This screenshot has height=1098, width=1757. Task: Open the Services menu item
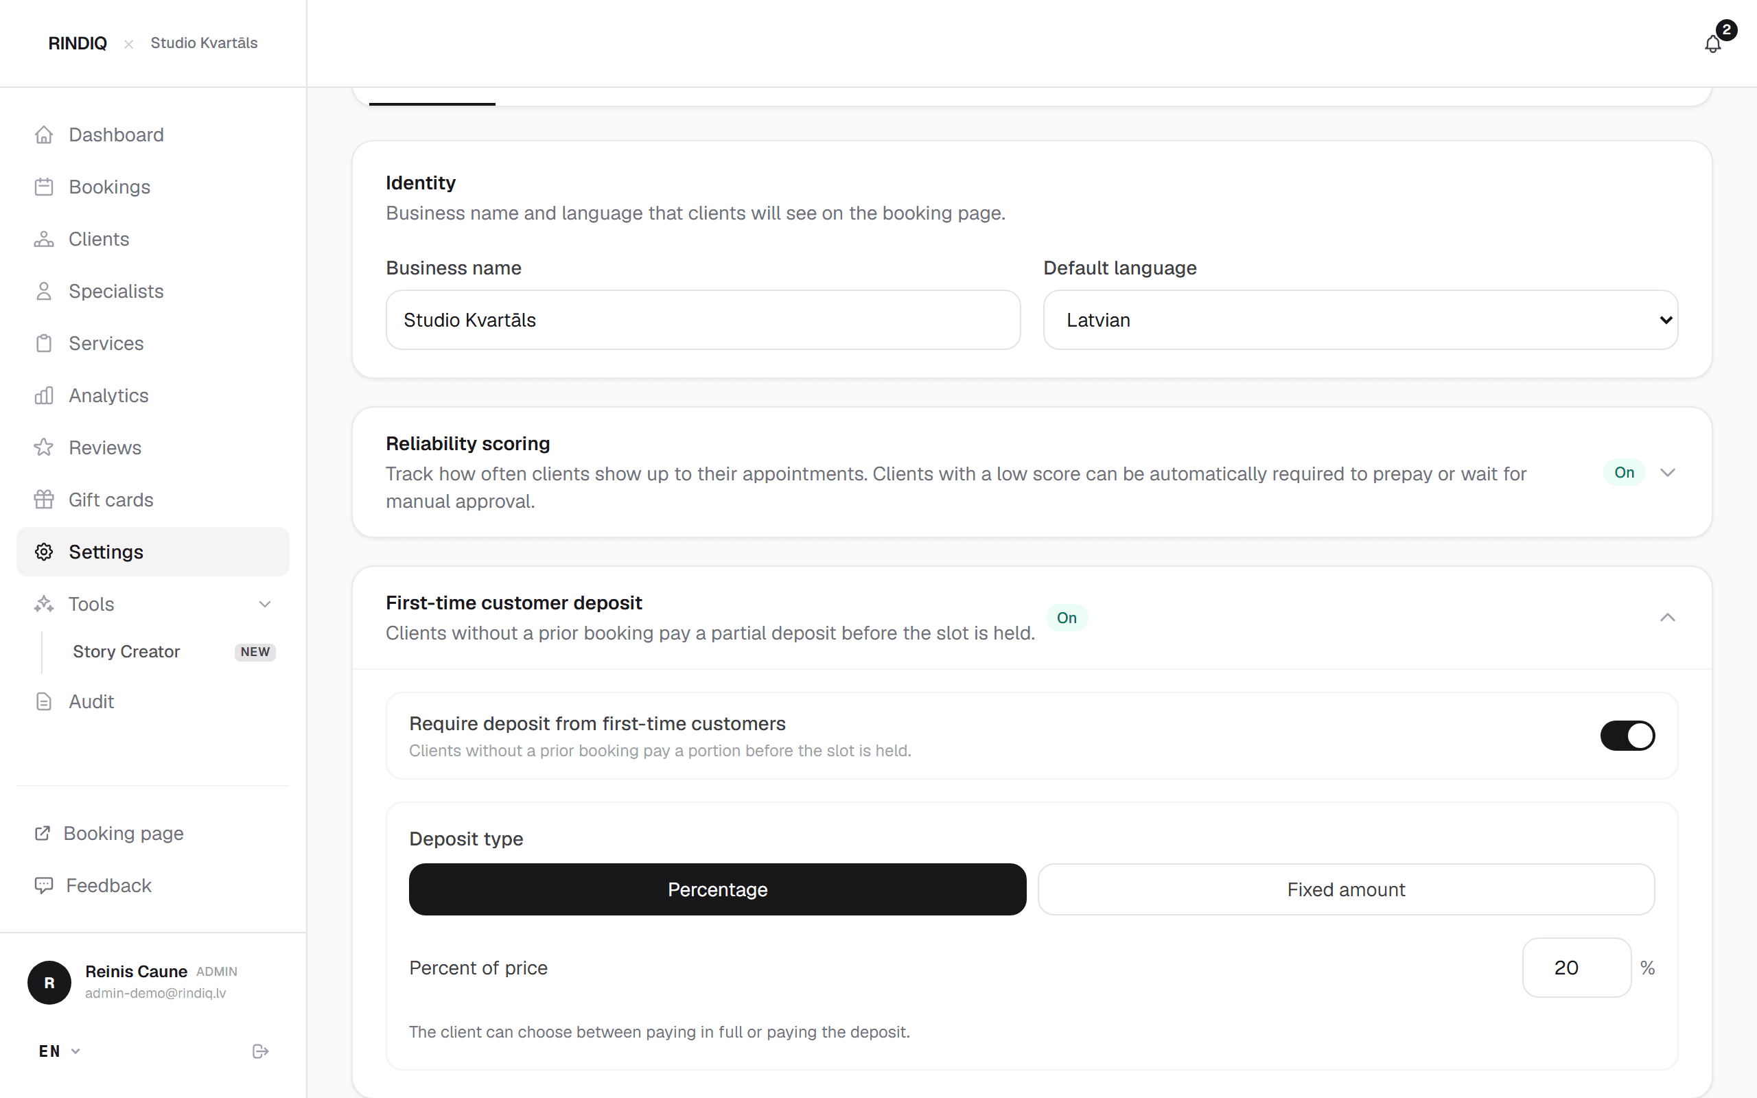point(152,344)
